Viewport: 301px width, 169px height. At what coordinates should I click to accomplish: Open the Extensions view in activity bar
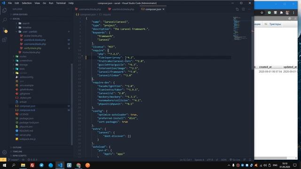tap(4, 39)
